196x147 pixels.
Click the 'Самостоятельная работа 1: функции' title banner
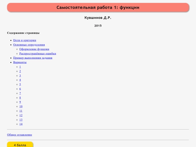[x=98, y=7]
